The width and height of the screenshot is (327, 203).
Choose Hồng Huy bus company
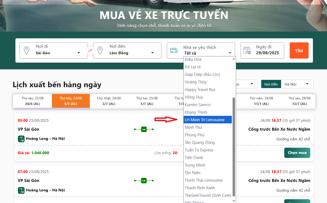(x=208, y=97)
